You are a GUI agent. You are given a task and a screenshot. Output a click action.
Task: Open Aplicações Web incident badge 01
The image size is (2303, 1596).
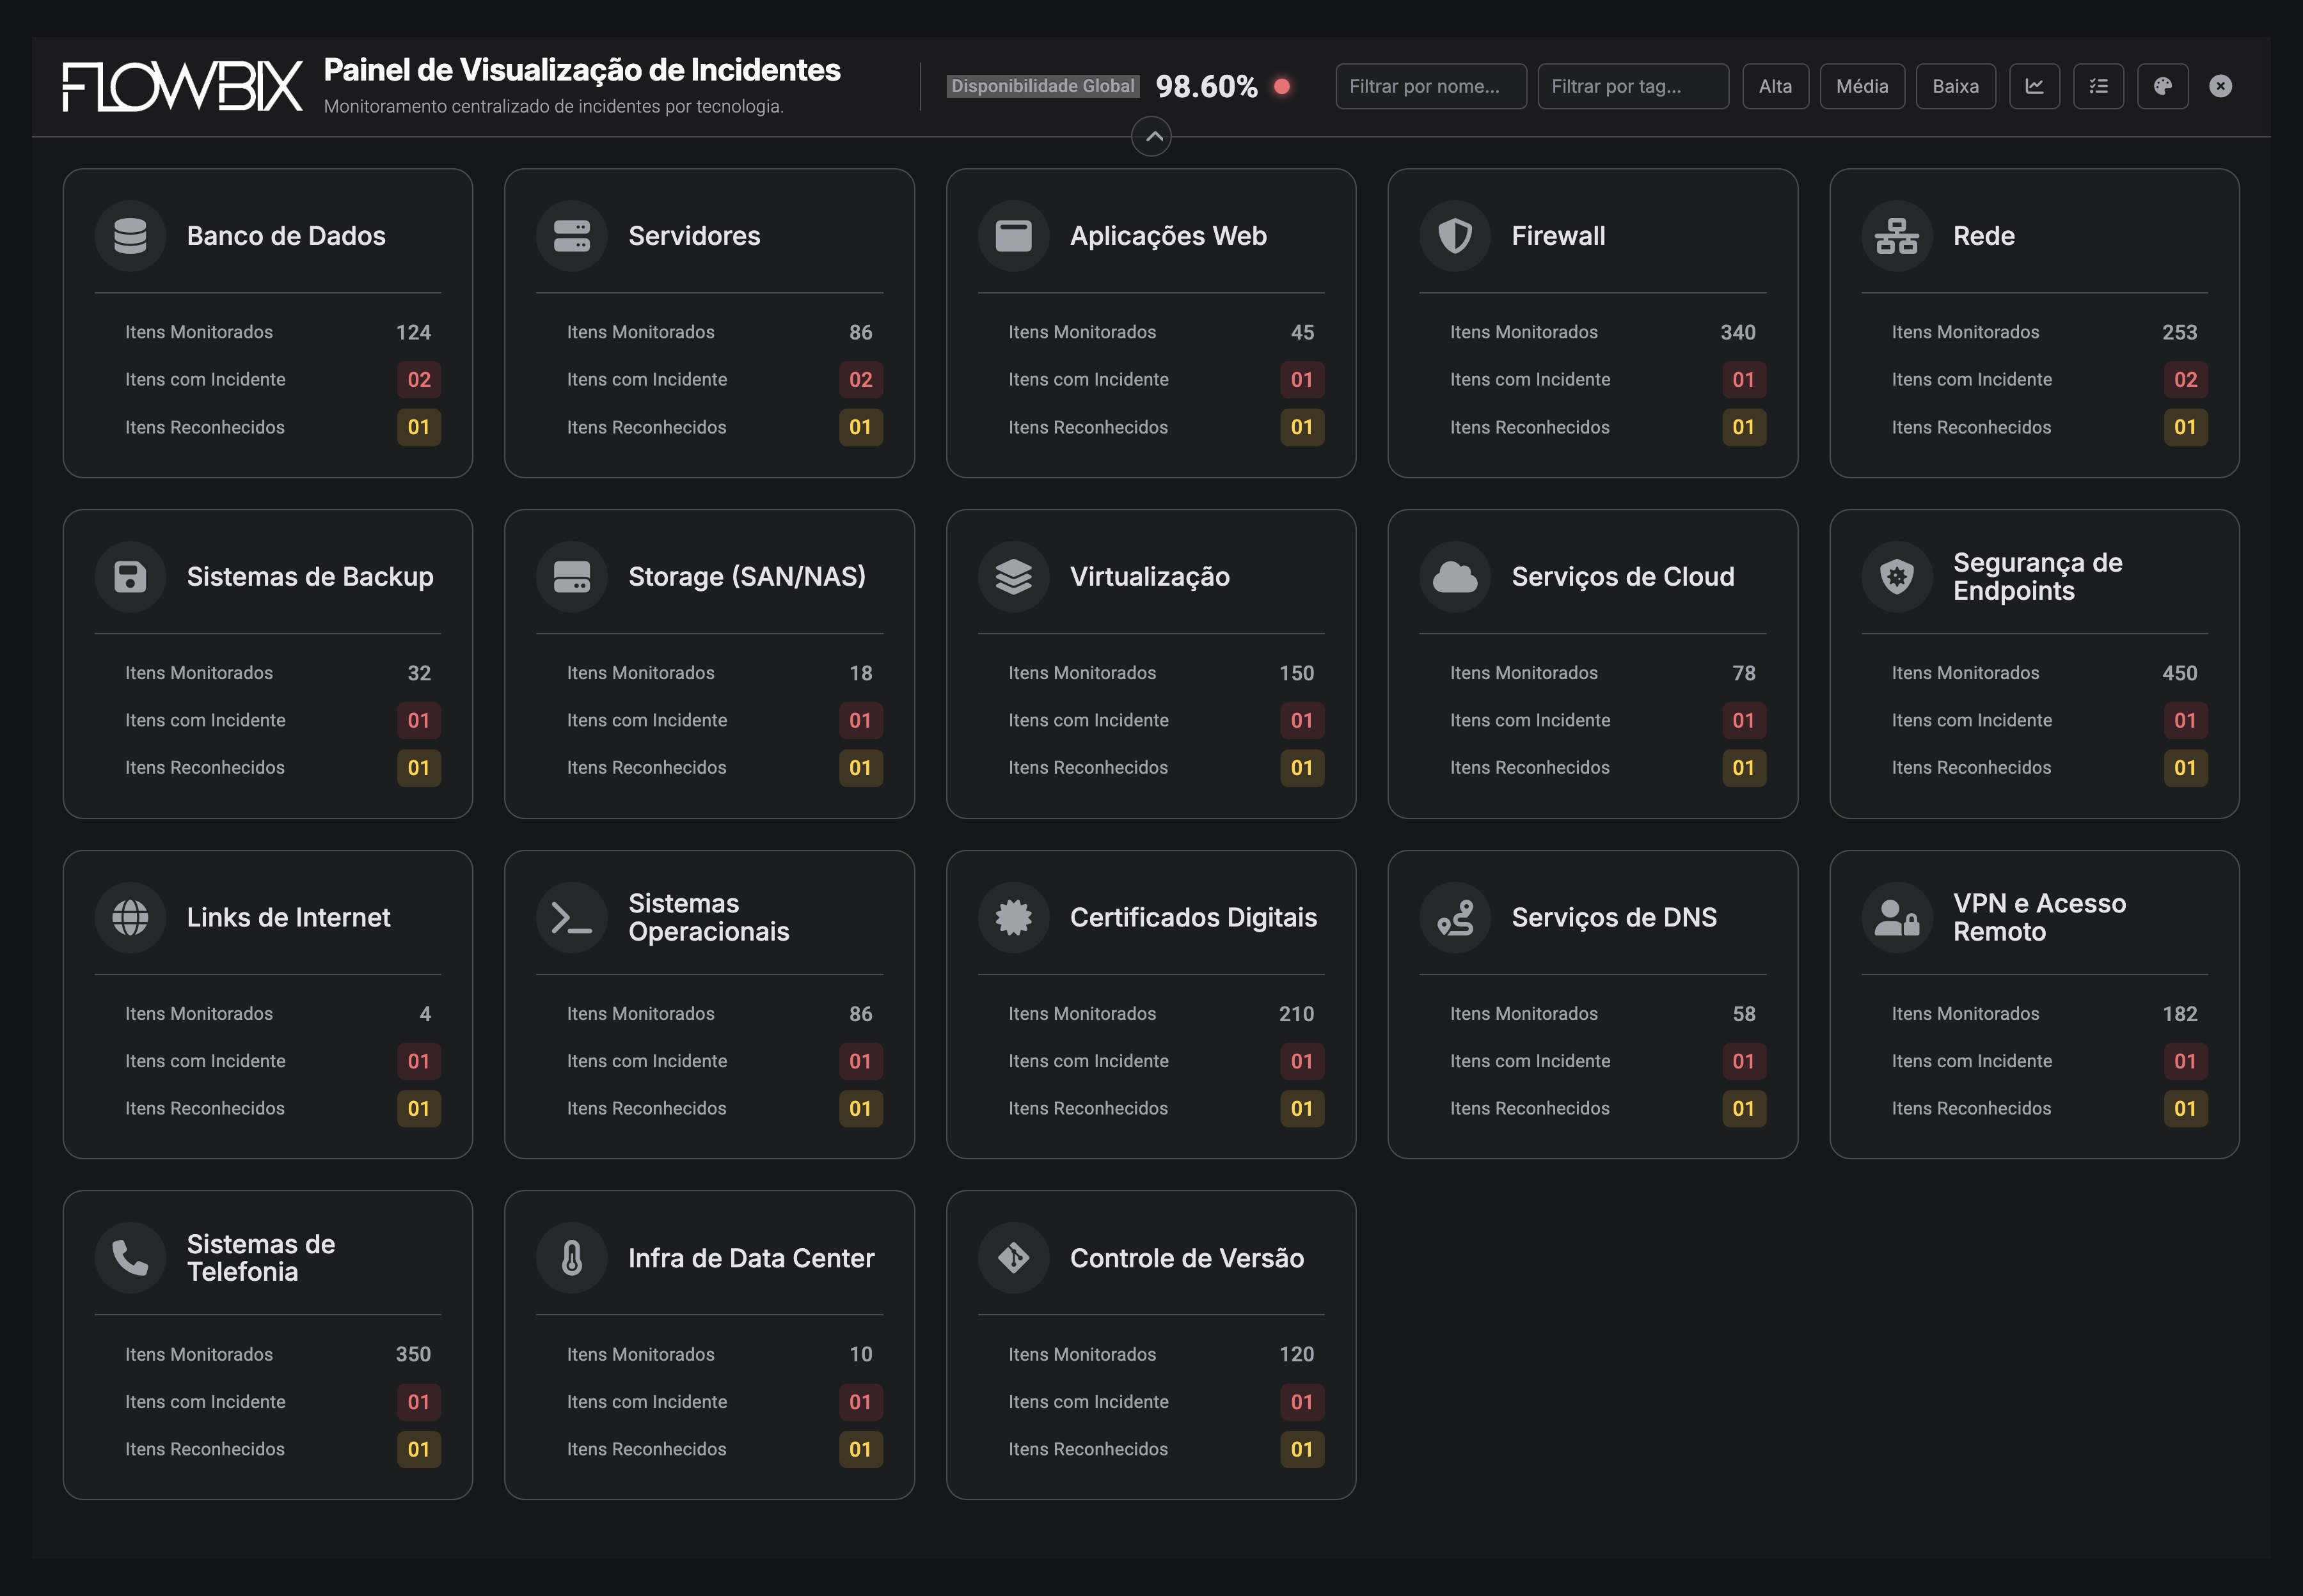(1302, 380)
